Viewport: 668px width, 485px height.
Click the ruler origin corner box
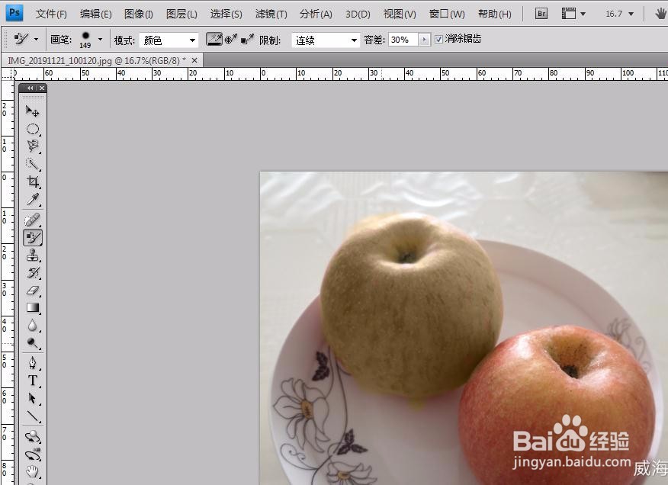pyautogui.click(x=7, y=74)
